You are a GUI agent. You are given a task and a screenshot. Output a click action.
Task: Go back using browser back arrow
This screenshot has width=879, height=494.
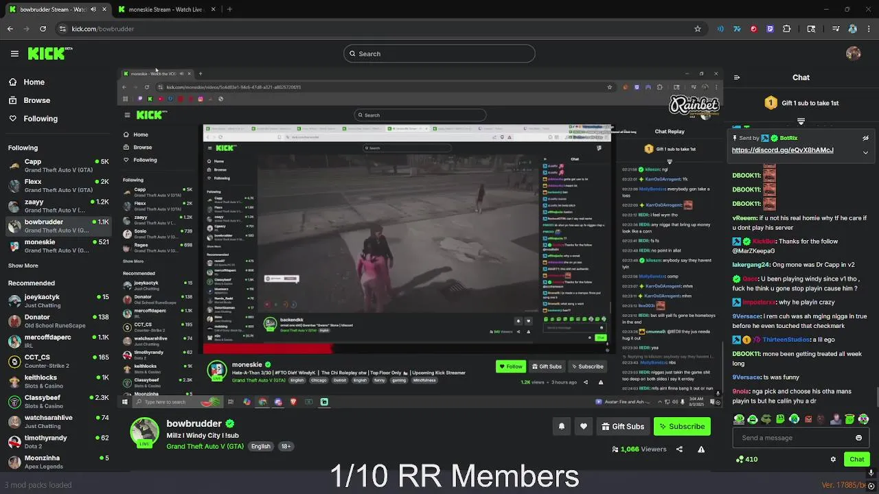pyautogui.click(x=10, y=29)
